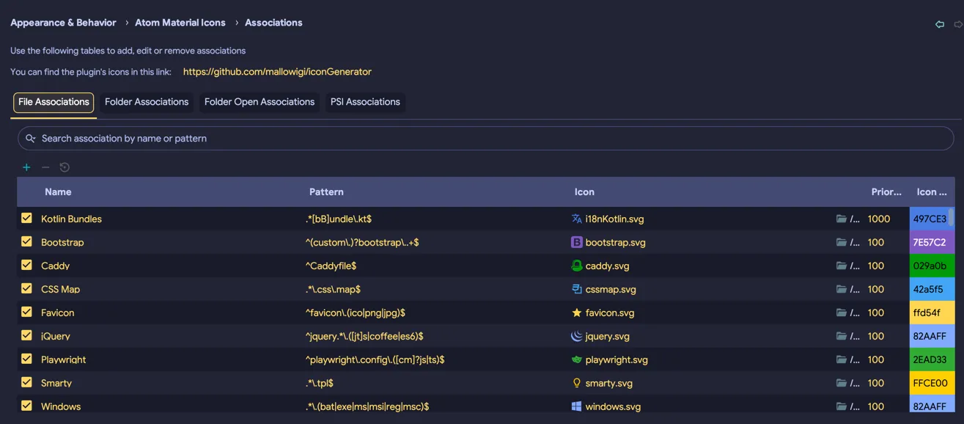The image size is (964, 424).
Task: Click the reset associations icon
Action: (65, 167)
